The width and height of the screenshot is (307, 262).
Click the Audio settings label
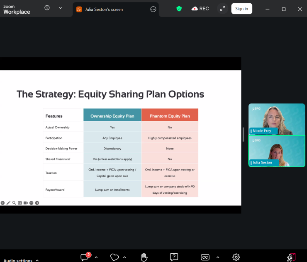[18, 260]
